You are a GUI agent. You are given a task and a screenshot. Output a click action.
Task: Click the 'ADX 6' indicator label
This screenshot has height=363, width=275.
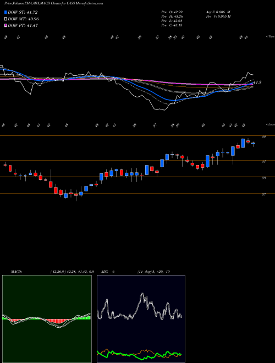click(108, 272)
